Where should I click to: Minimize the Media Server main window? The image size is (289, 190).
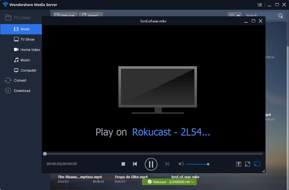(x=270, y=5)
